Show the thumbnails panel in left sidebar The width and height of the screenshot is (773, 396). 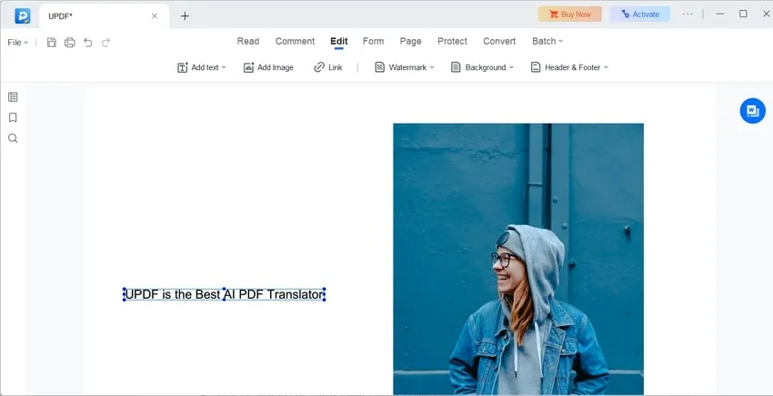13,97
